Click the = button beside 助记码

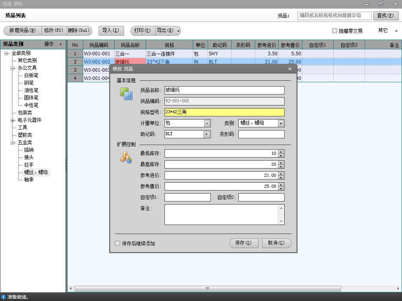[x=206, y=134]
